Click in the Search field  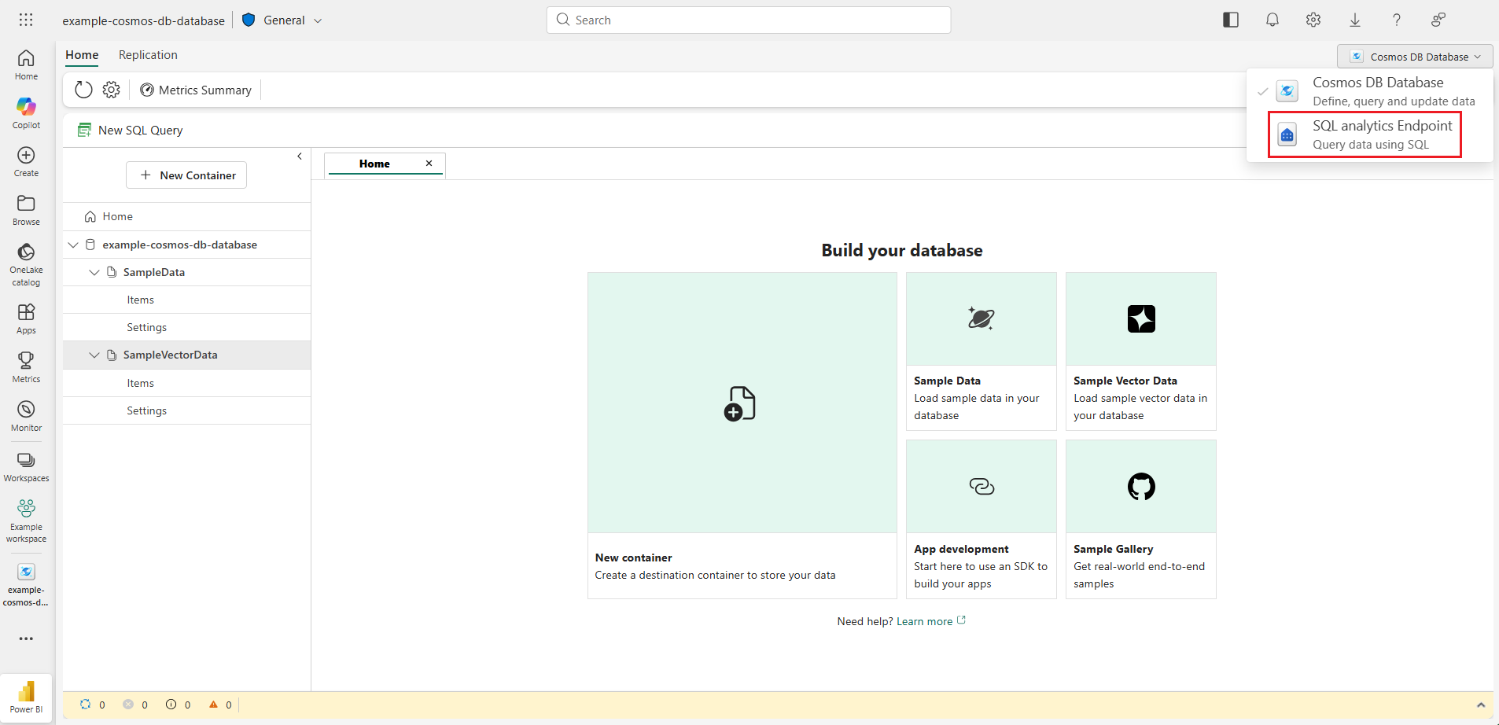(748, 20)
